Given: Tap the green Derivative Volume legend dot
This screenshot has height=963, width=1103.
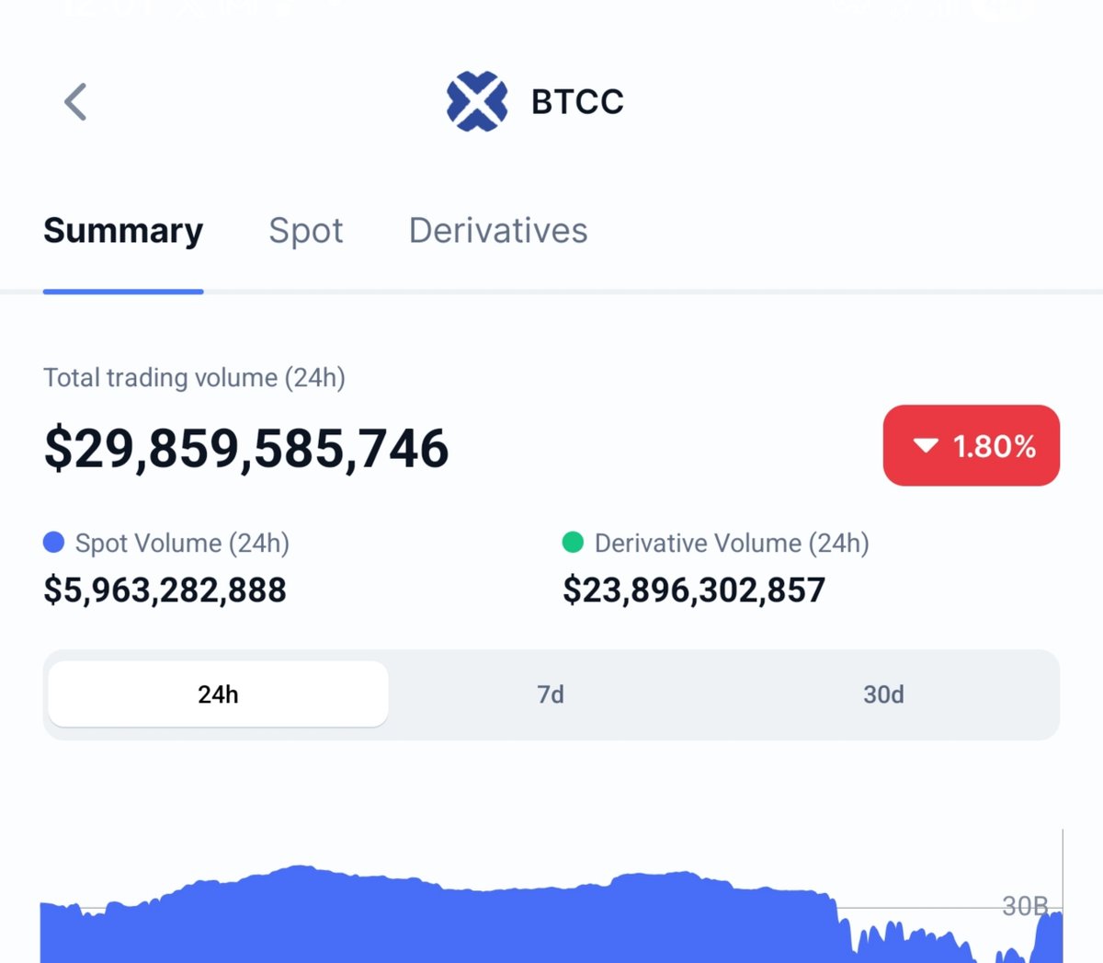Looking at the screenshot, I should (573, 543).
